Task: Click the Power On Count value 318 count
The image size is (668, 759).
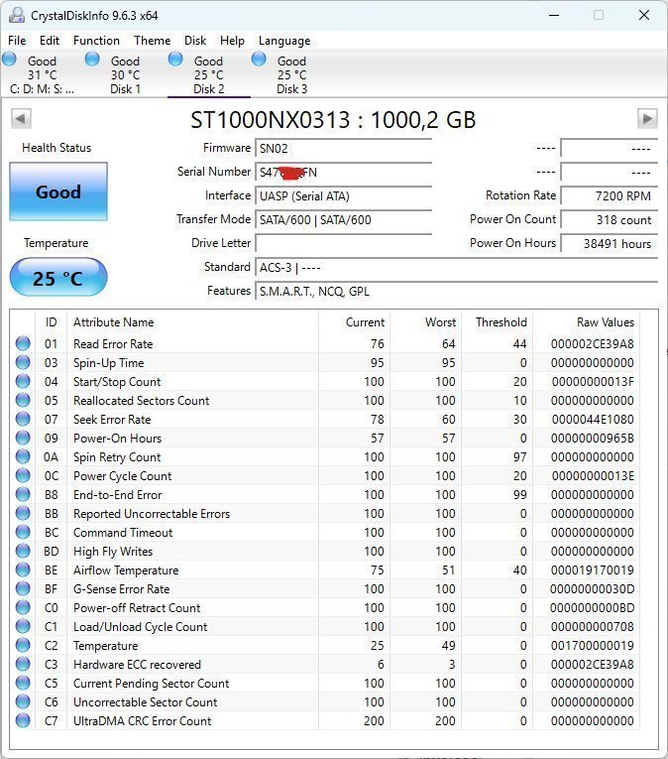Action: click(x=609, y=219)
